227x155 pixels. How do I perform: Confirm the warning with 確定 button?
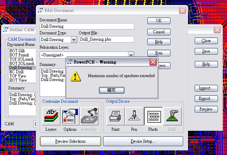click(x=112, y=90)
